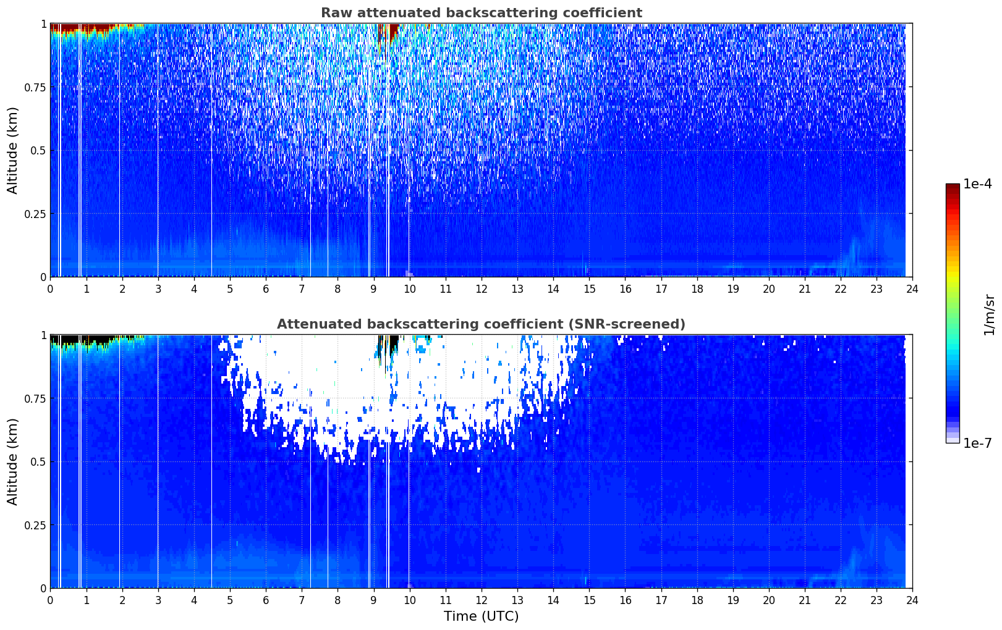Click hour 18 tick on top plot axis
Screen dimensions: 1002x630
(697, 288)
